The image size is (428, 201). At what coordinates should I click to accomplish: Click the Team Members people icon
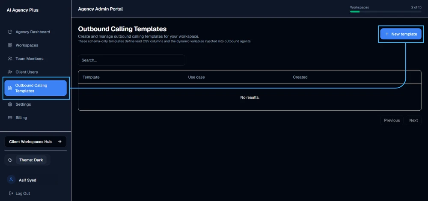10,59
